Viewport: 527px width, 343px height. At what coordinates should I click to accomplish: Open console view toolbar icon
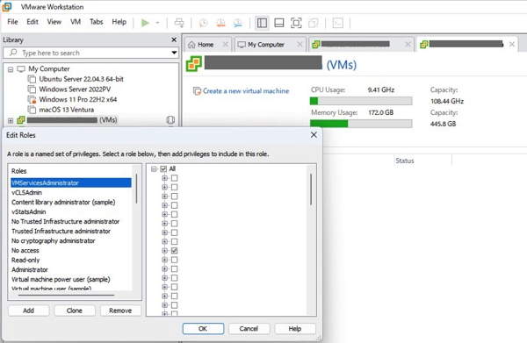click(338, 23)
